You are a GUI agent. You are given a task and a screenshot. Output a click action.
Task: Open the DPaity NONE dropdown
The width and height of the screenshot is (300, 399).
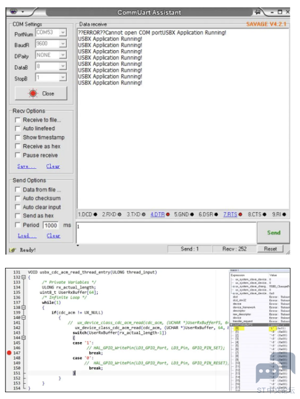[x=62, y=55]
